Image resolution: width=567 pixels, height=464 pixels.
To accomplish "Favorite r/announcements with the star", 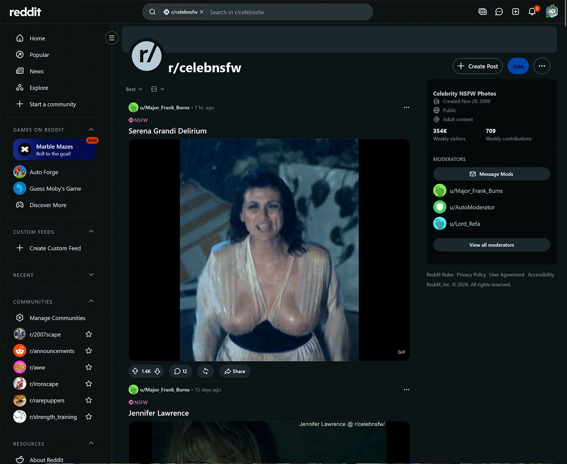I will [x=89, y=351].
